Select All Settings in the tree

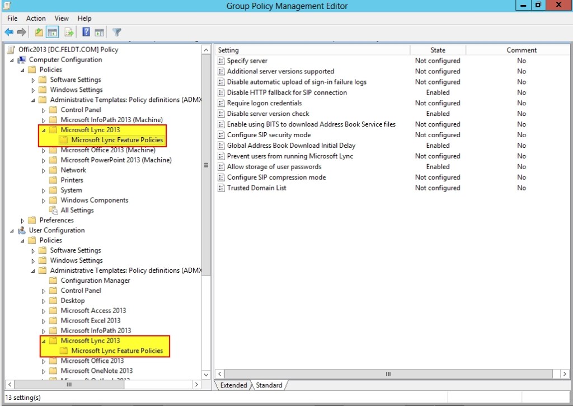[77, 211]
